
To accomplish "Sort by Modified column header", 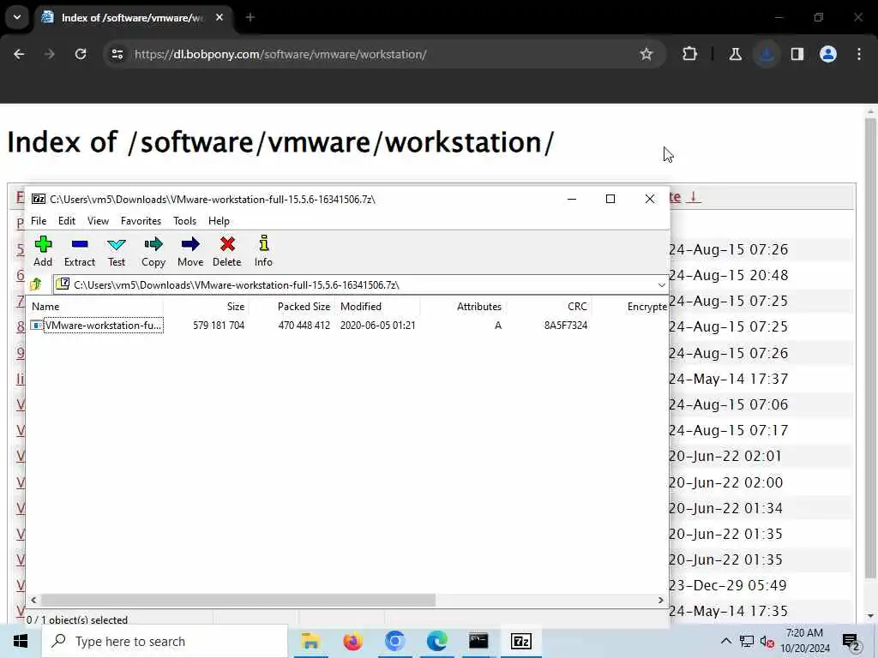I will click(x=378, y=307).
